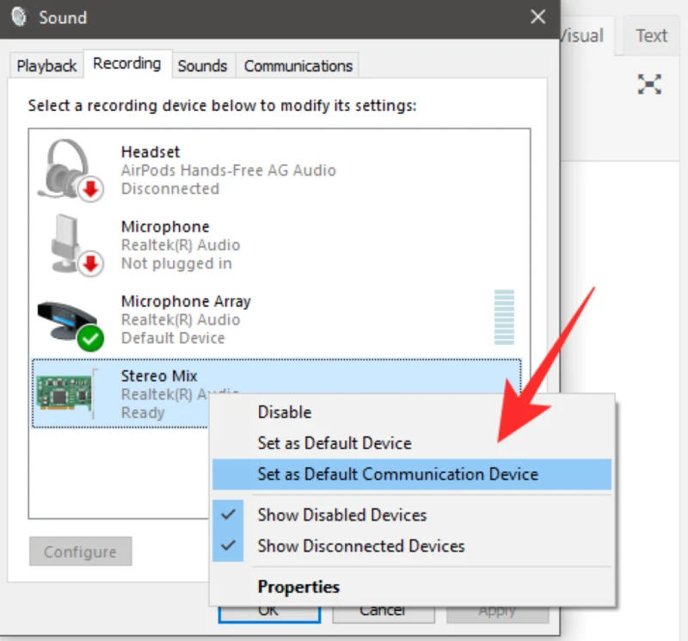Click the Microphone Array level meter

coord(504,318)
